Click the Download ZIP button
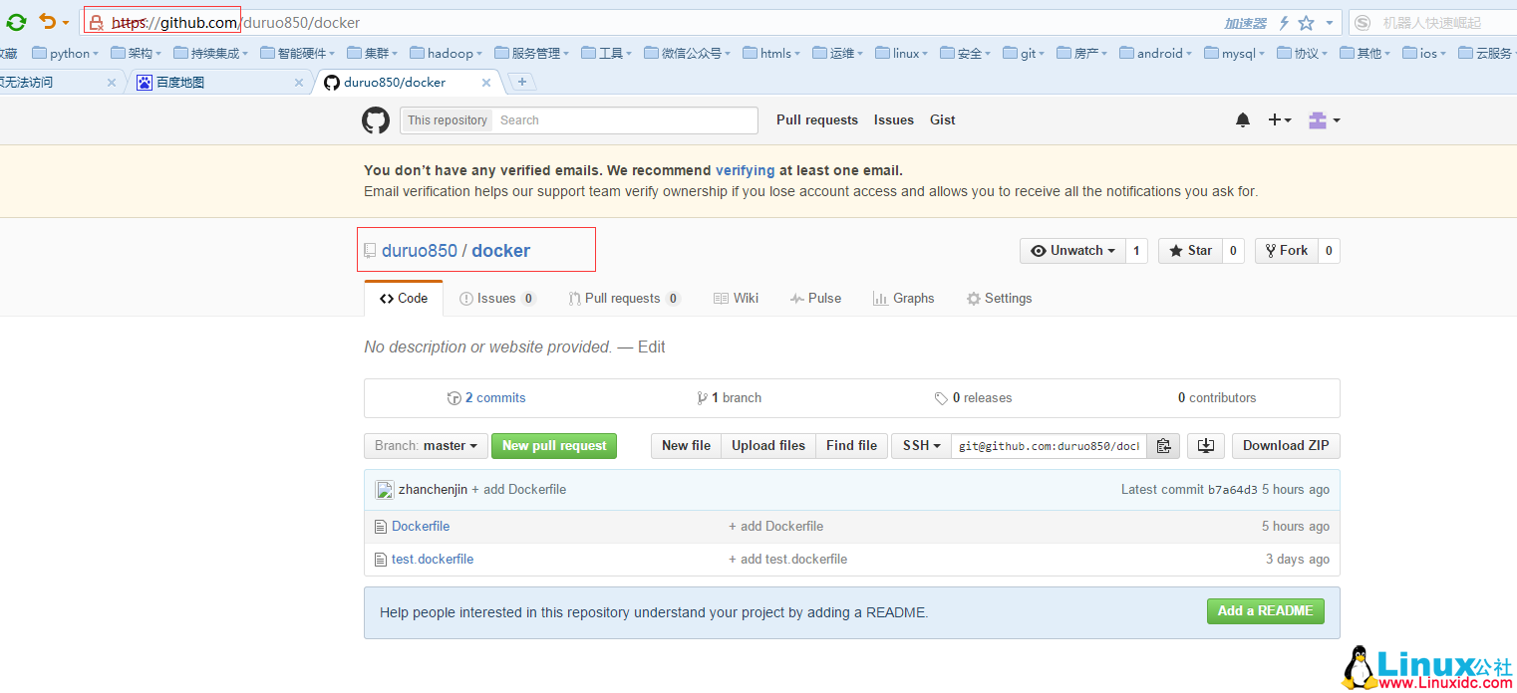 pyautogui.click(x=1285, y=445)
